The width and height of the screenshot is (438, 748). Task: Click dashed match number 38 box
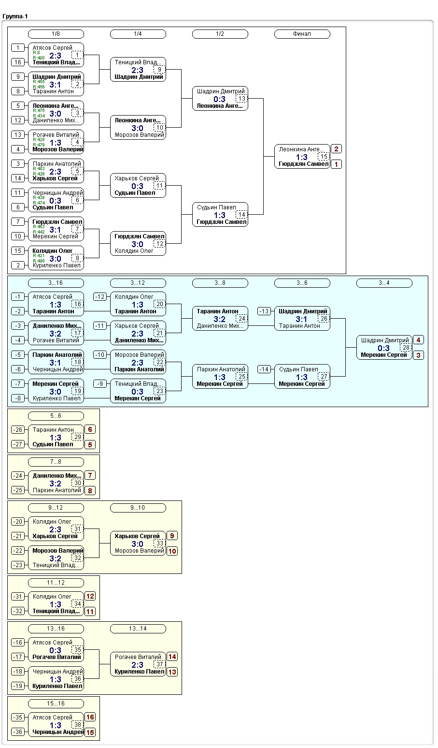[x=77, y=725]
